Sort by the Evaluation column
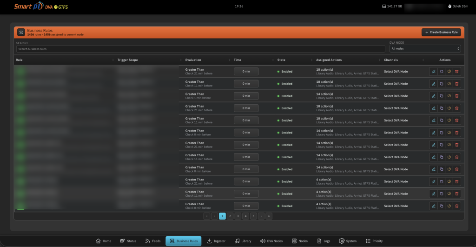The width and height of the screenshot is (476, 247). [x=229, y=60]
